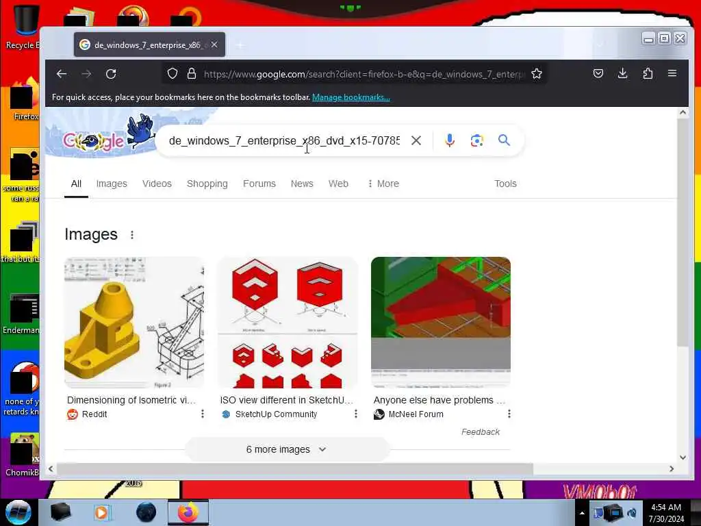The image size is (701, 526).
Task: Show hidden system tray icons arrow
Action: pyautogui.click(x=582, y=513)
